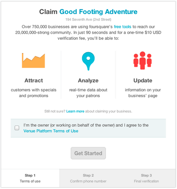Click the customers with specials and promotions text

tap(34, 93)
